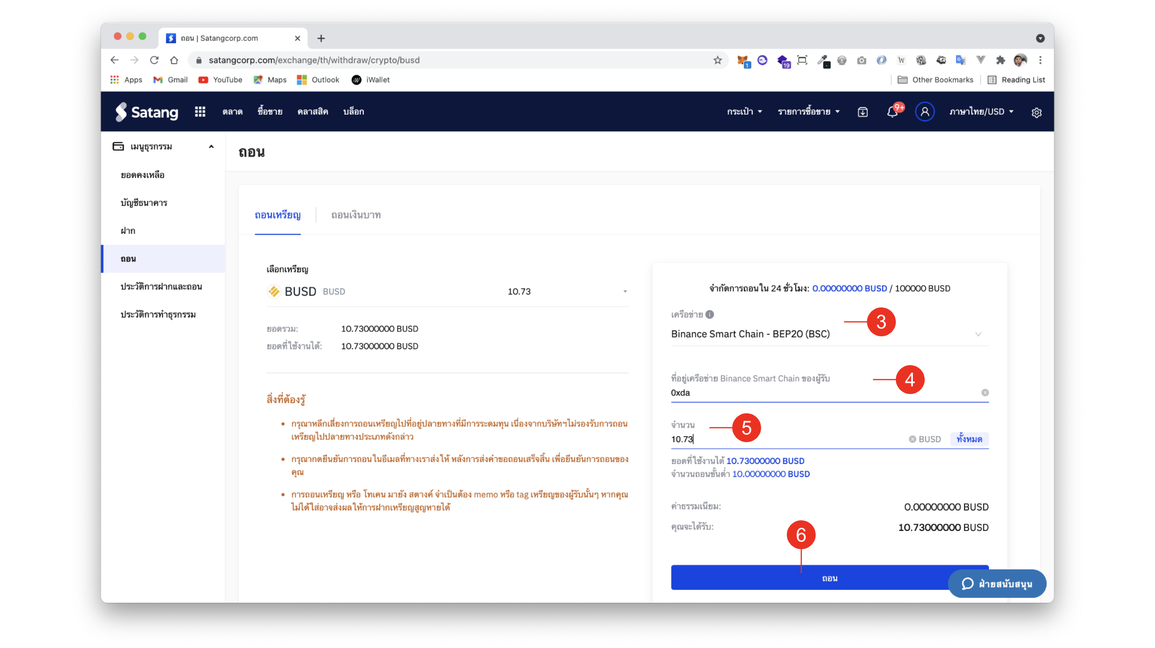Open ประวัติการฝากและถอน in sidebar
The width and height of the screenshot is (1155, 648).
(161, 287)
